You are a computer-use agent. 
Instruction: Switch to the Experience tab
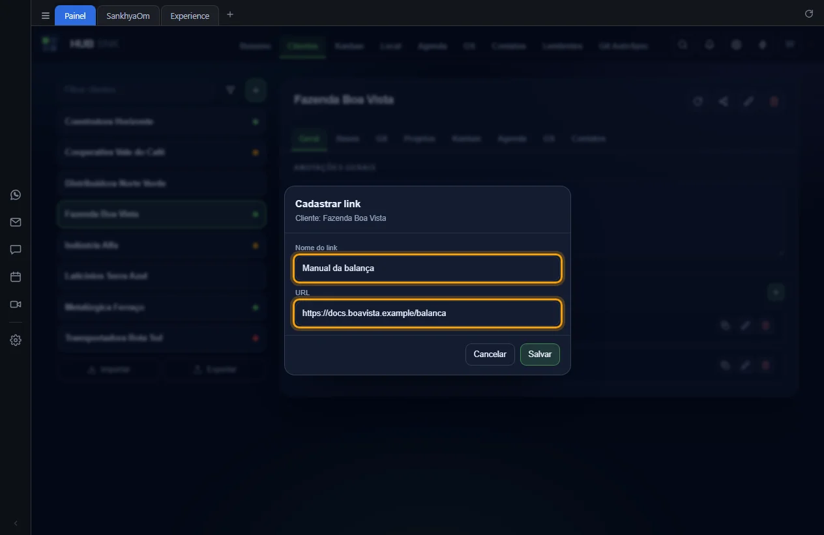tap(190, 16)
